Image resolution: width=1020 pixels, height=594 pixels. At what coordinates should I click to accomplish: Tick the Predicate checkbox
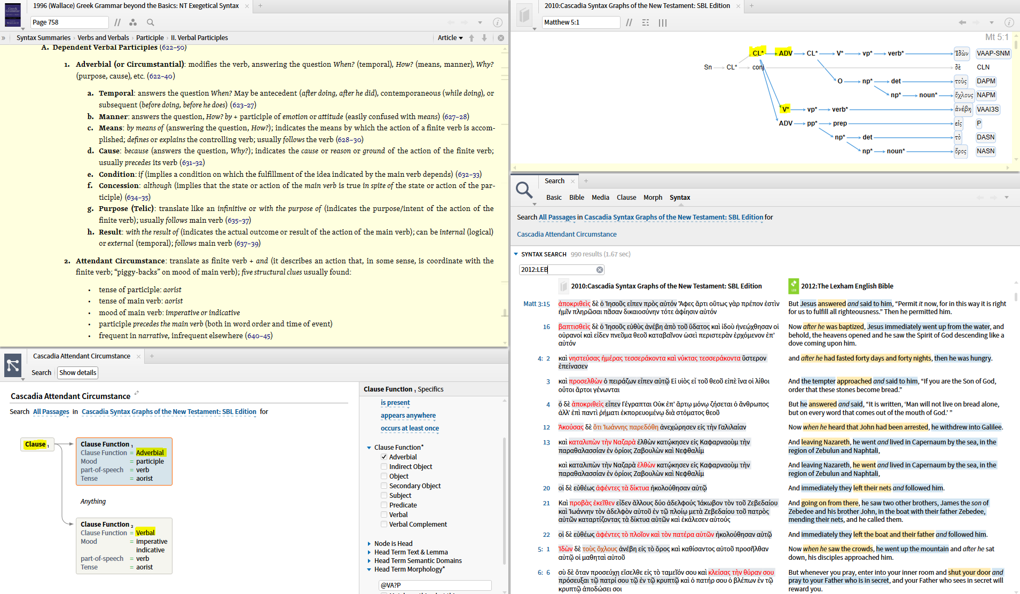(x=384, y=505)
